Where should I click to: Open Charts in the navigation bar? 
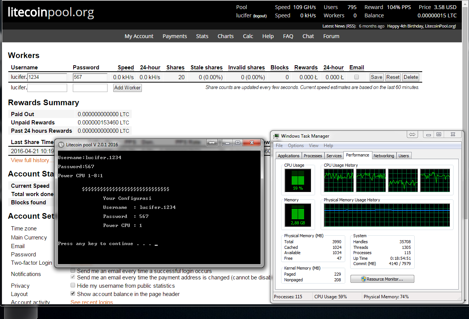[x=226, y=36]
